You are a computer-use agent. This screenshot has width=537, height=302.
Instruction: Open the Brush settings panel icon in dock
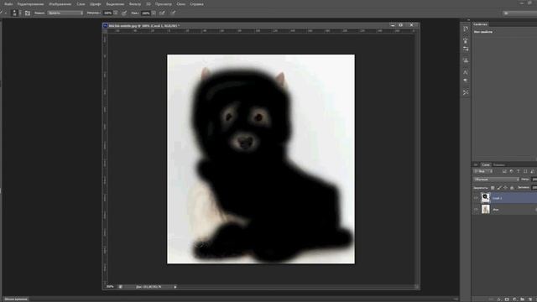(466, 49)
